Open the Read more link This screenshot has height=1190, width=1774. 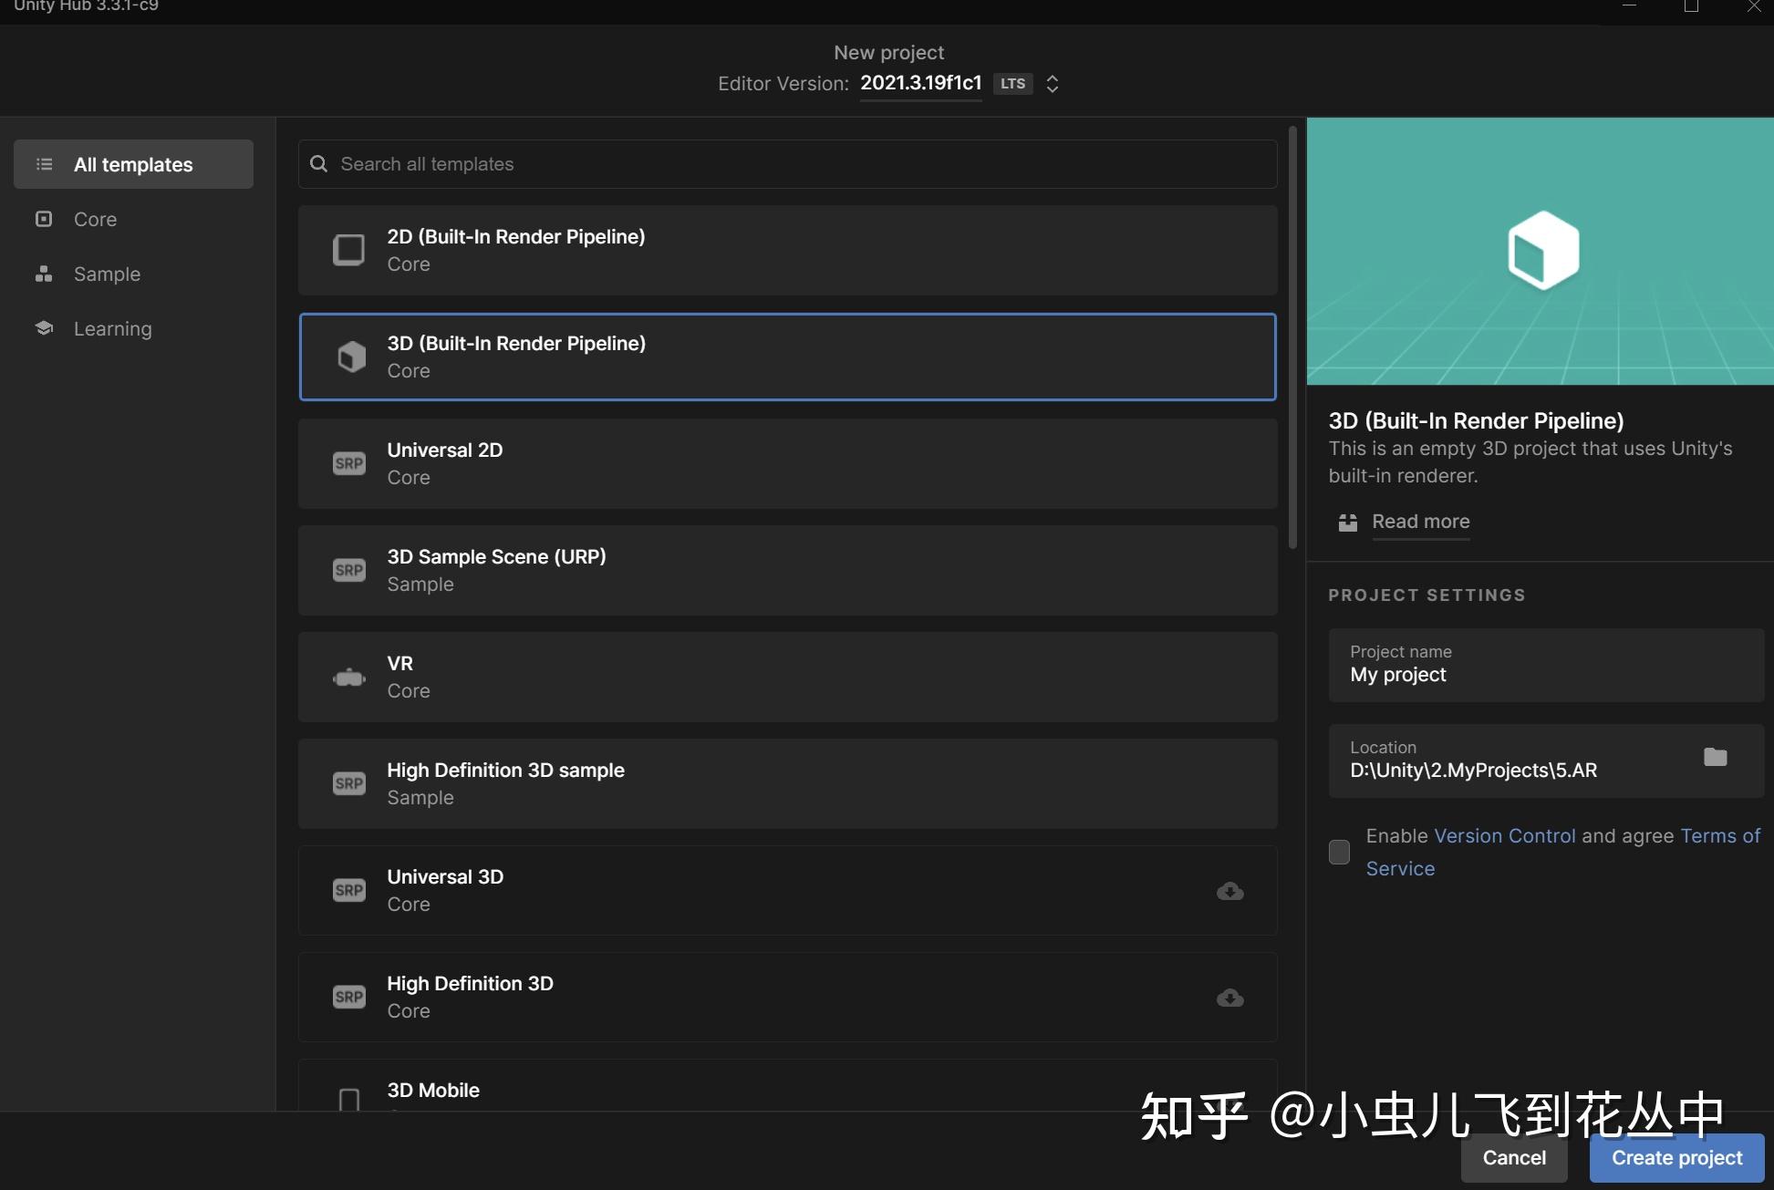(x=1420, y=522)
